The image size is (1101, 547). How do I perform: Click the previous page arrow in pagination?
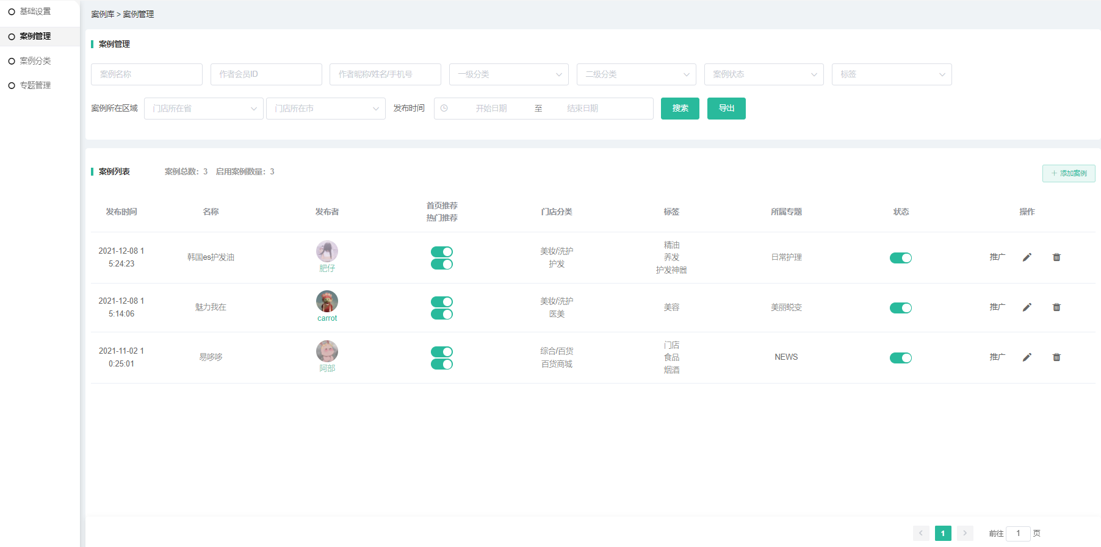pos(921,533)
